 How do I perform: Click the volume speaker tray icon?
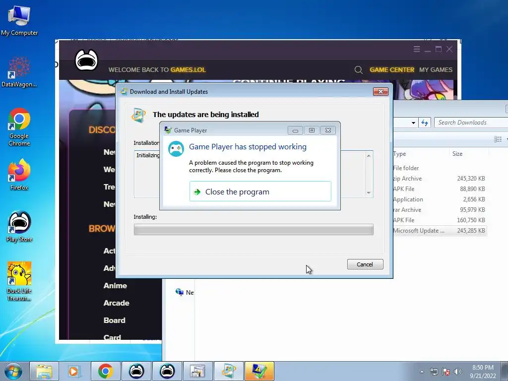coord(458,372)
